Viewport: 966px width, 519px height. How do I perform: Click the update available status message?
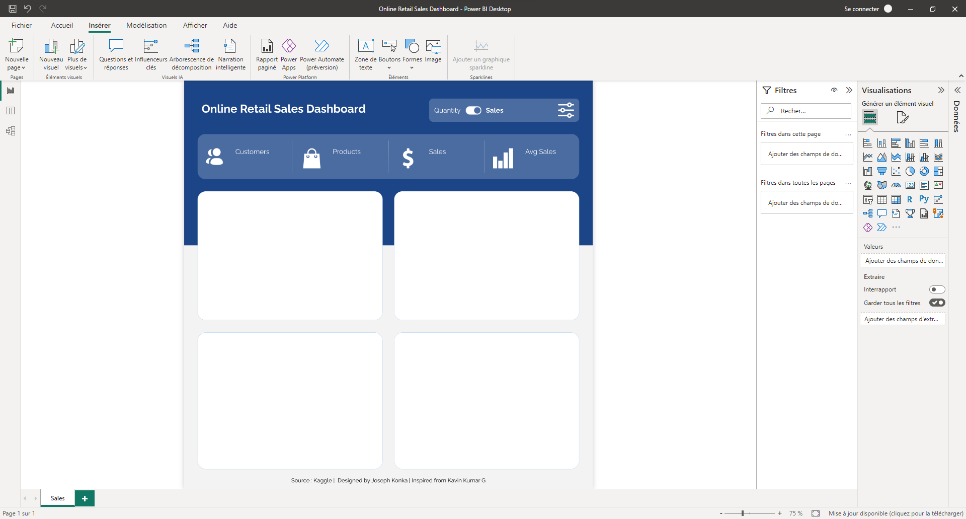pyautogui.click(x=896, y=513)
